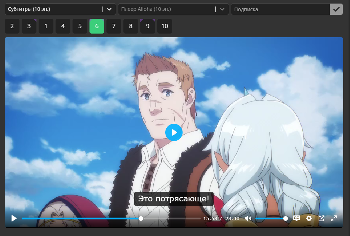Open player settings gear icon
This screenshot has height=236, width=350.
[309, 218]
